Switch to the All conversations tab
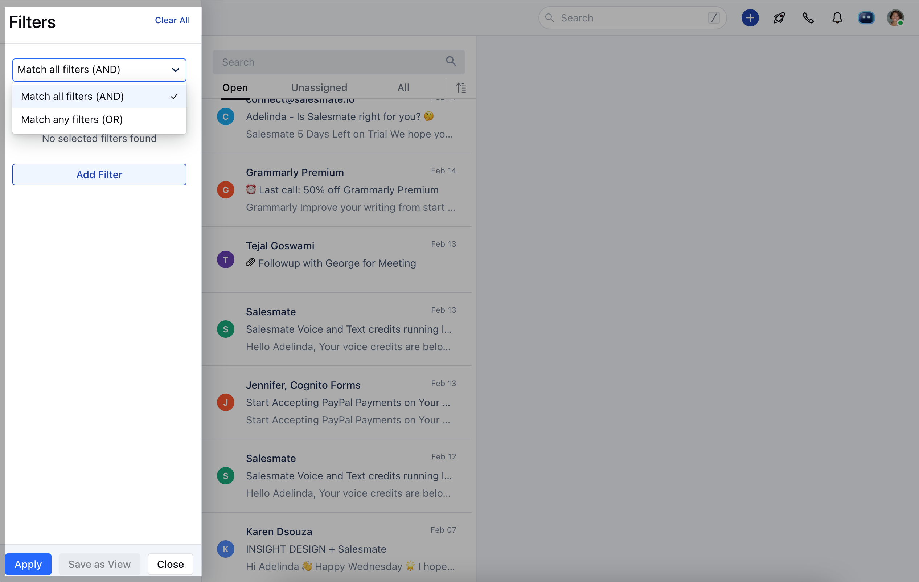Image resolution: width=919 pixels, height=582 pixels. (x=403, y=88)
